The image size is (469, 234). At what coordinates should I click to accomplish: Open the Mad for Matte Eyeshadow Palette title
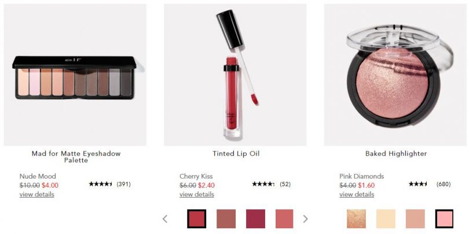(x=76, y=157)
